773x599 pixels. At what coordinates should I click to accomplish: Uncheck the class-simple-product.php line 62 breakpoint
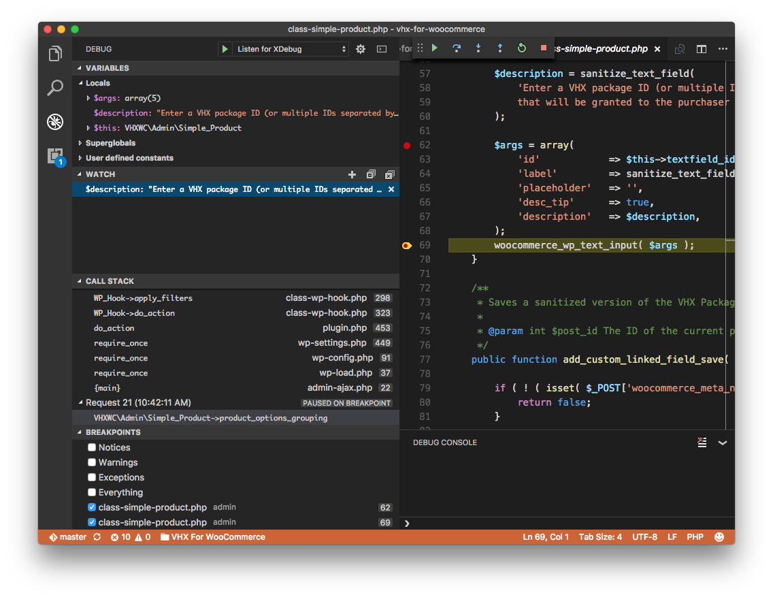tap(91, 507)
